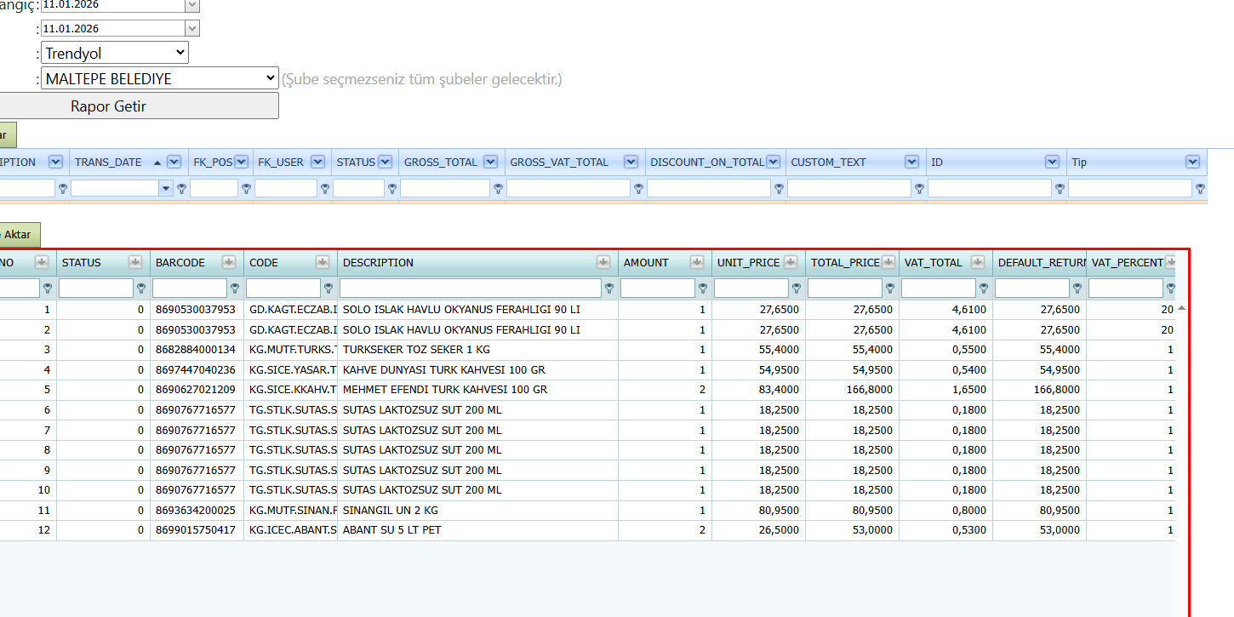Select row KAHVE DUNYASI TURK KAHVESI 100 GR
This screenshot has width=1234, height=617.
[587, 369]
